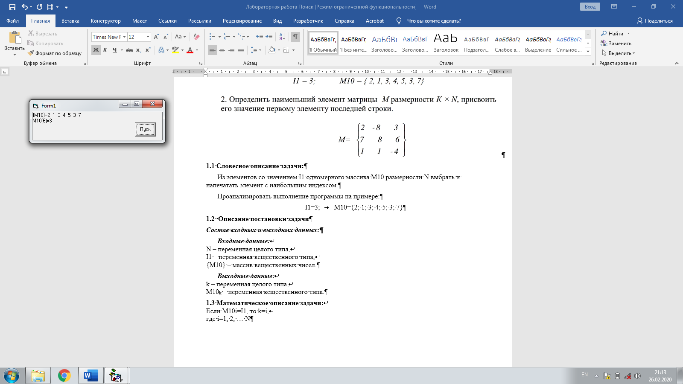Click the red font color button

pos(190,50)
